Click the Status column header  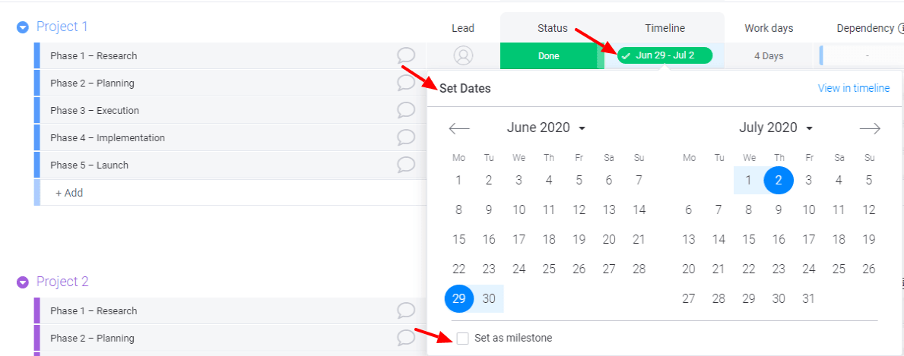[552, 28]
